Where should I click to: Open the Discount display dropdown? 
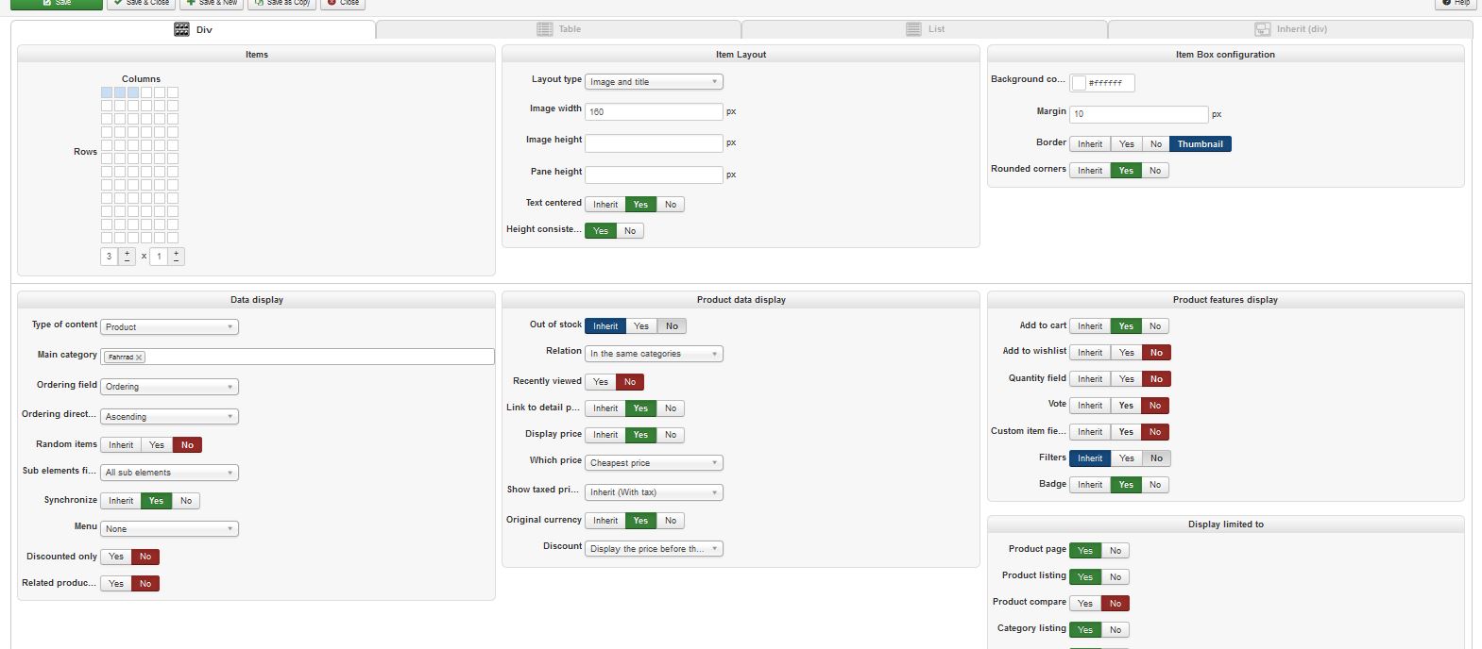(654, 549)
